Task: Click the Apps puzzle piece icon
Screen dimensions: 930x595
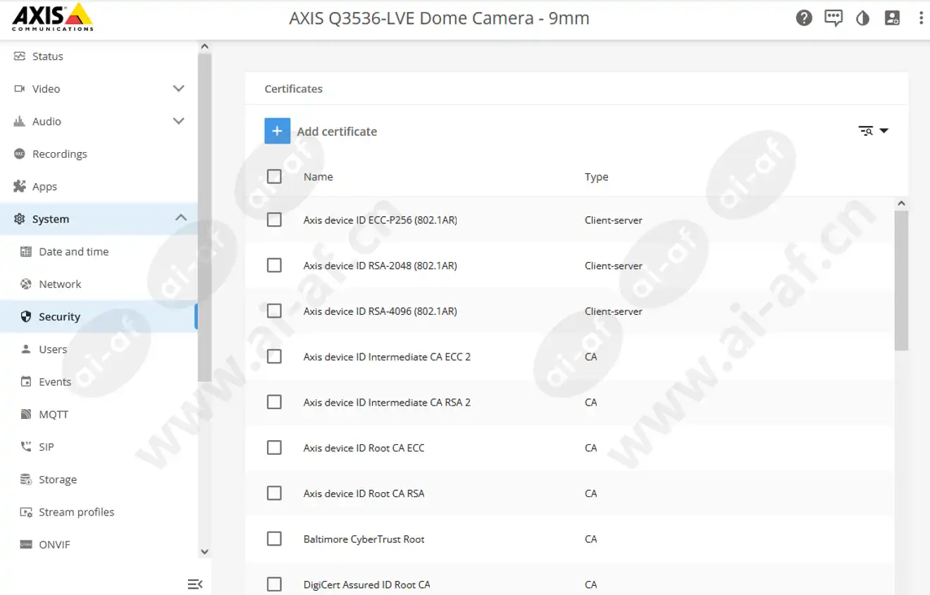Action: 20,187
